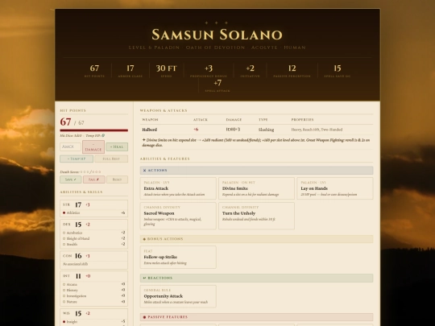Expand the Passive Features section header
This screenshot has height=326, width=435.
click(x=256, y=317)
